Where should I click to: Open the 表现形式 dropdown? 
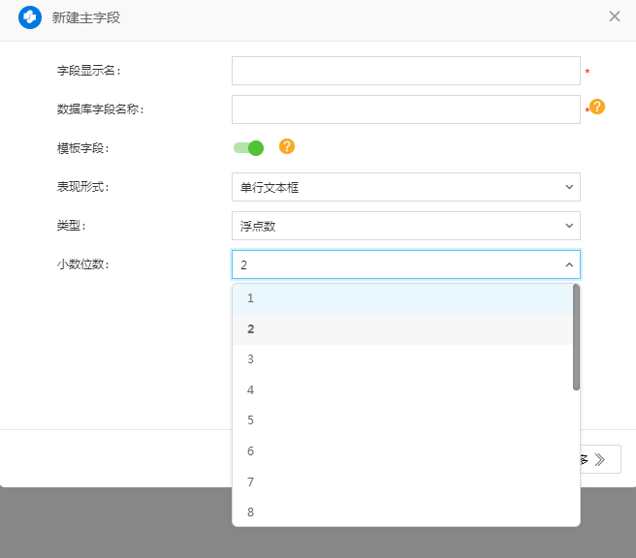[405, 187]
